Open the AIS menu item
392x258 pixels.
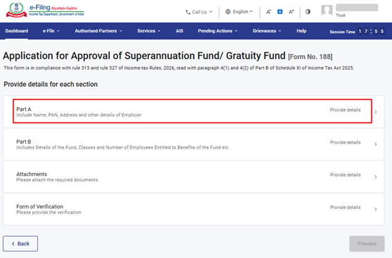point(181,31)
